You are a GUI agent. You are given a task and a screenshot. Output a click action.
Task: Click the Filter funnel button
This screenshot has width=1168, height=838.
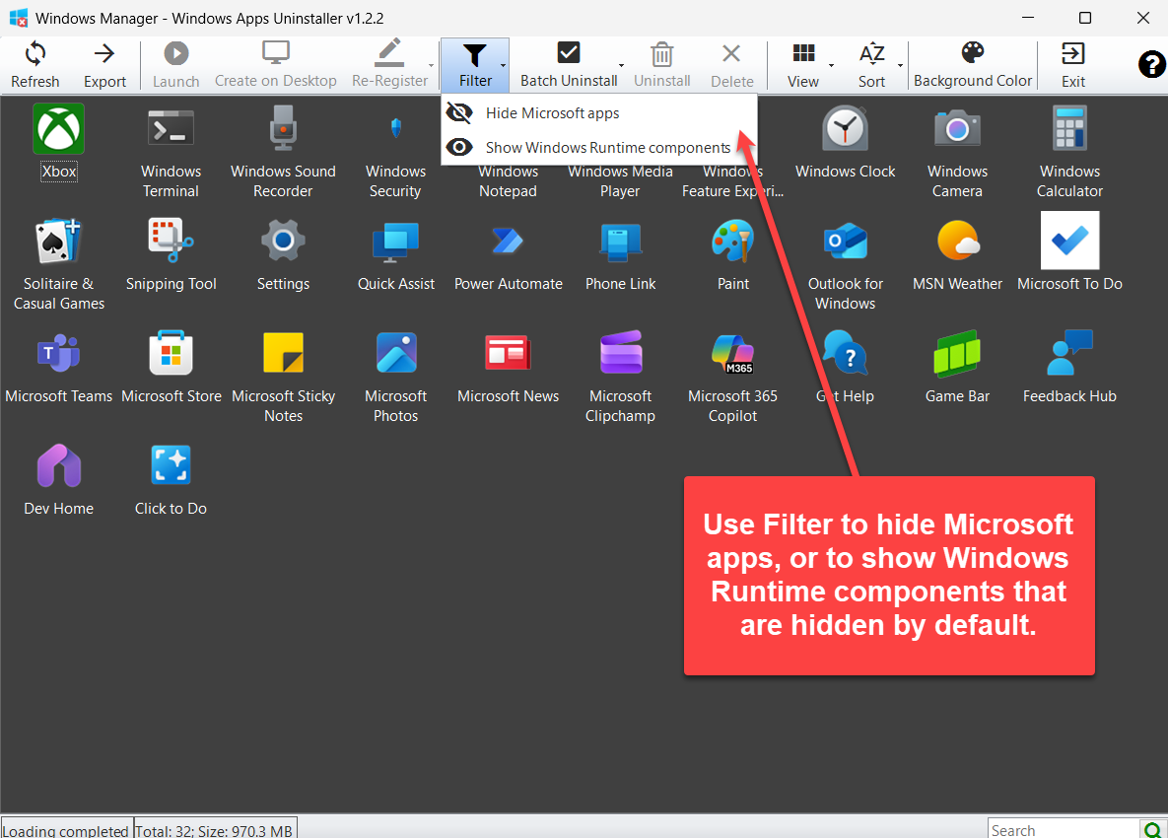[472, 65]
